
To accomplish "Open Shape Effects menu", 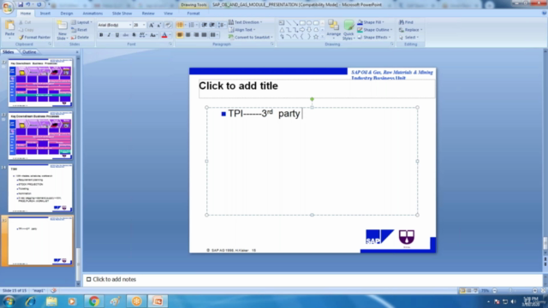I will click(x=374, y=37).
